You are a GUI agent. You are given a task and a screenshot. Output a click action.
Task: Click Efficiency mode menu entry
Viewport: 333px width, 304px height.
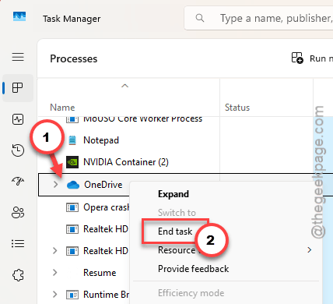pos(191,293)
